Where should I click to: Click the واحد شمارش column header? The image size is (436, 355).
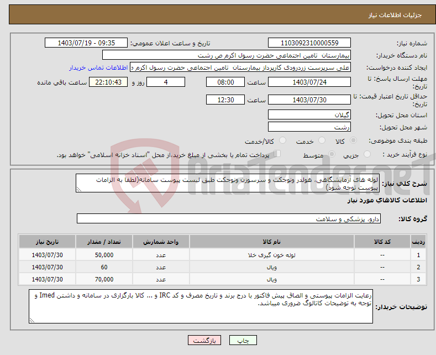(161, 242)
